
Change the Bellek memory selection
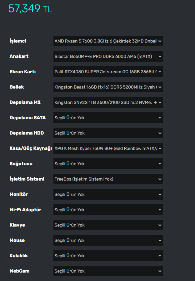(x=108, y=87)
